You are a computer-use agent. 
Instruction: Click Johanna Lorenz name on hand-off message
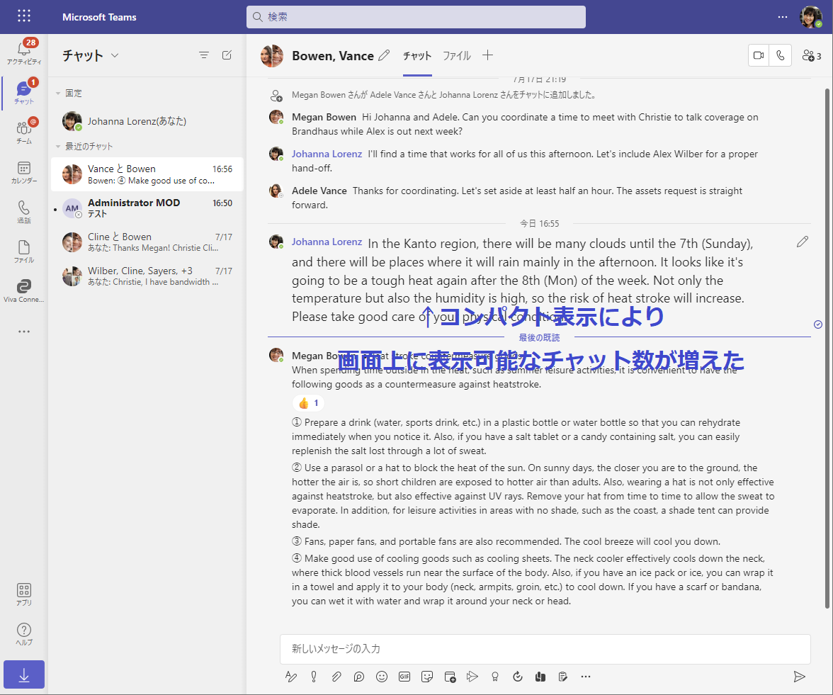pos(327,154)
